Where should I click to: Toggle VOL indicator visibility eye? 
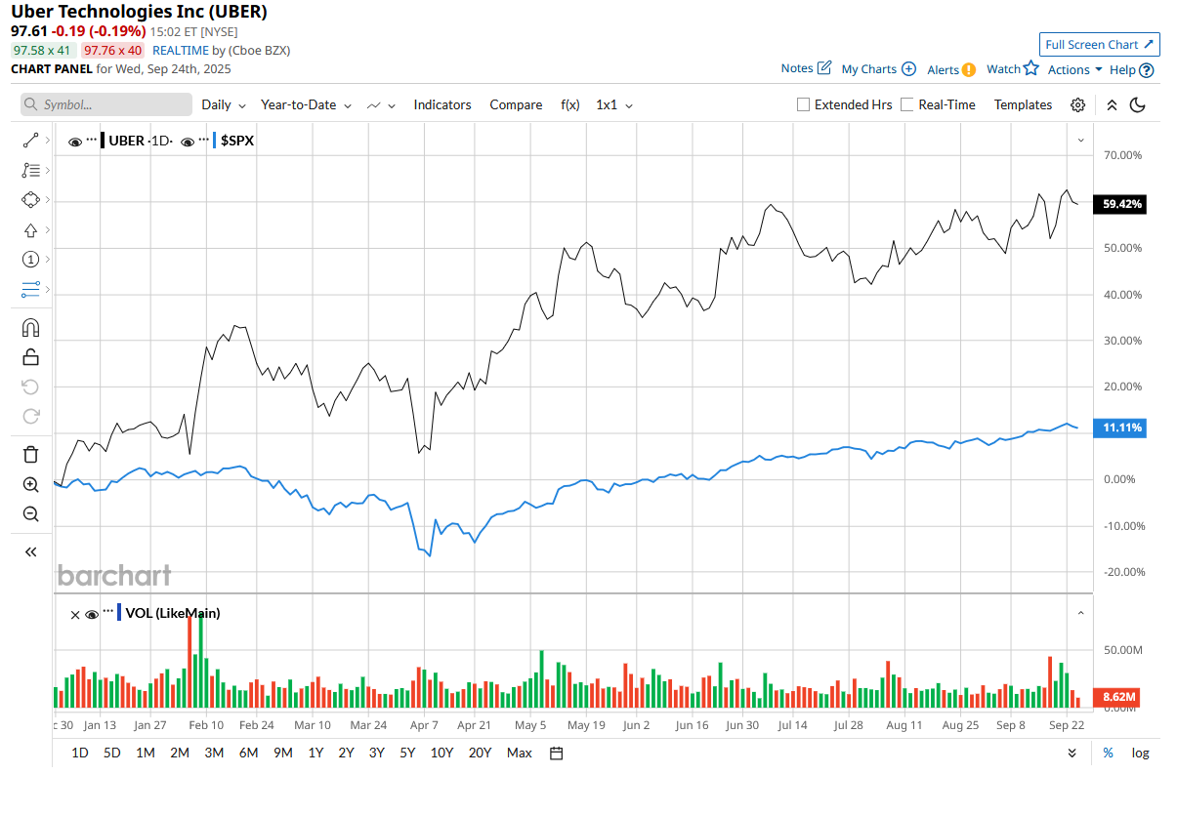coord(92,614)
